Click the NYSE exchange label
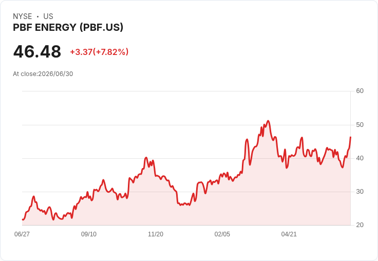The image size is (378, 261). click(23, 16)
